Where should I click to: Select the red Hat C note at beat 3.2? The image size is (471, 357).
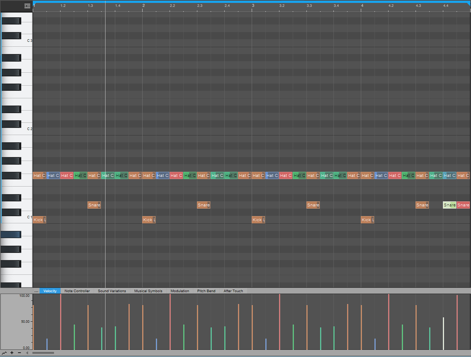tap(286, 175)
